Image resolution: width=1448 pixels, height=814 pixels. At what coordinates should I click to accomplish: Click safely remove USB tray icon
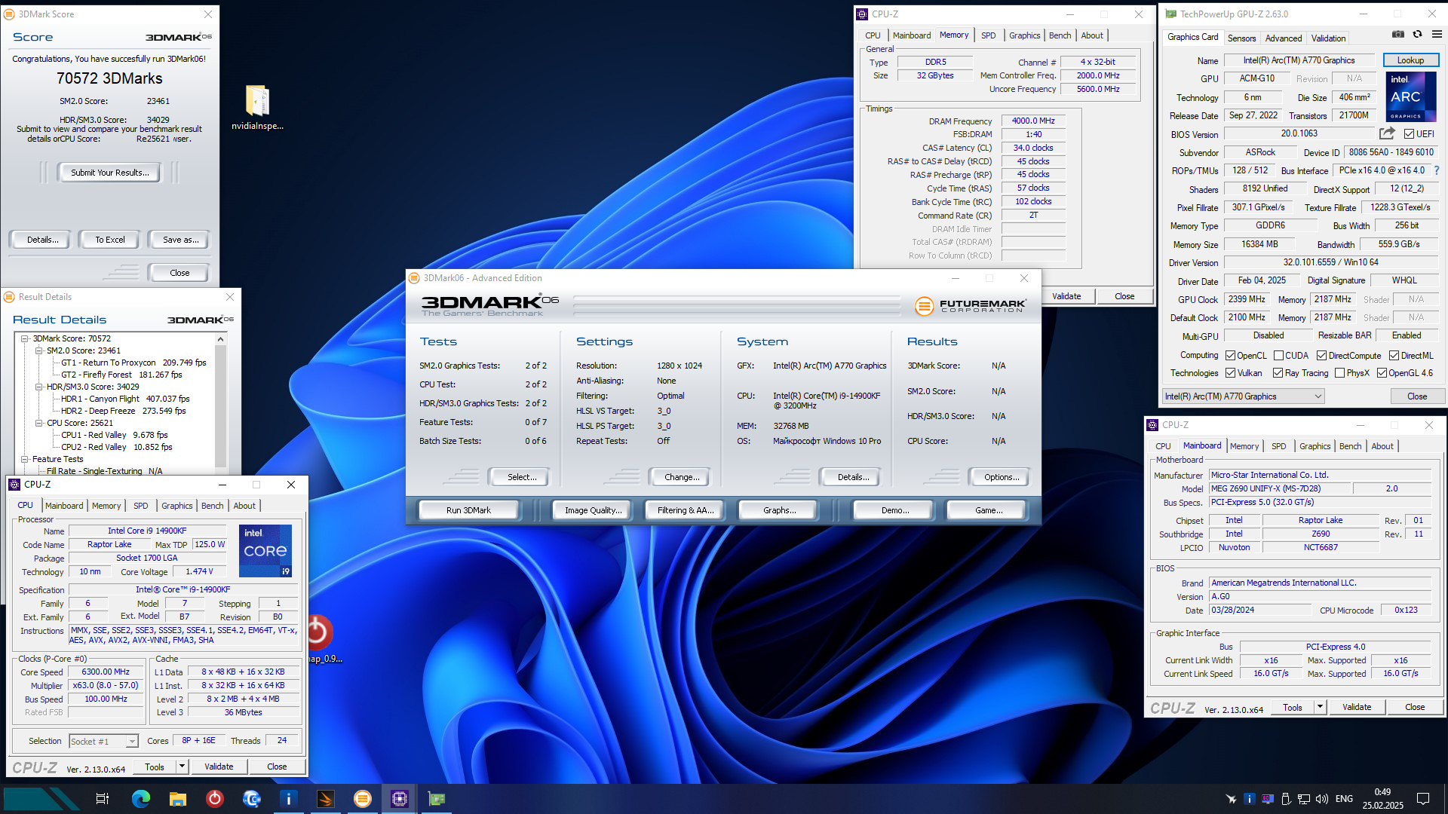[x=1286, y=799]
